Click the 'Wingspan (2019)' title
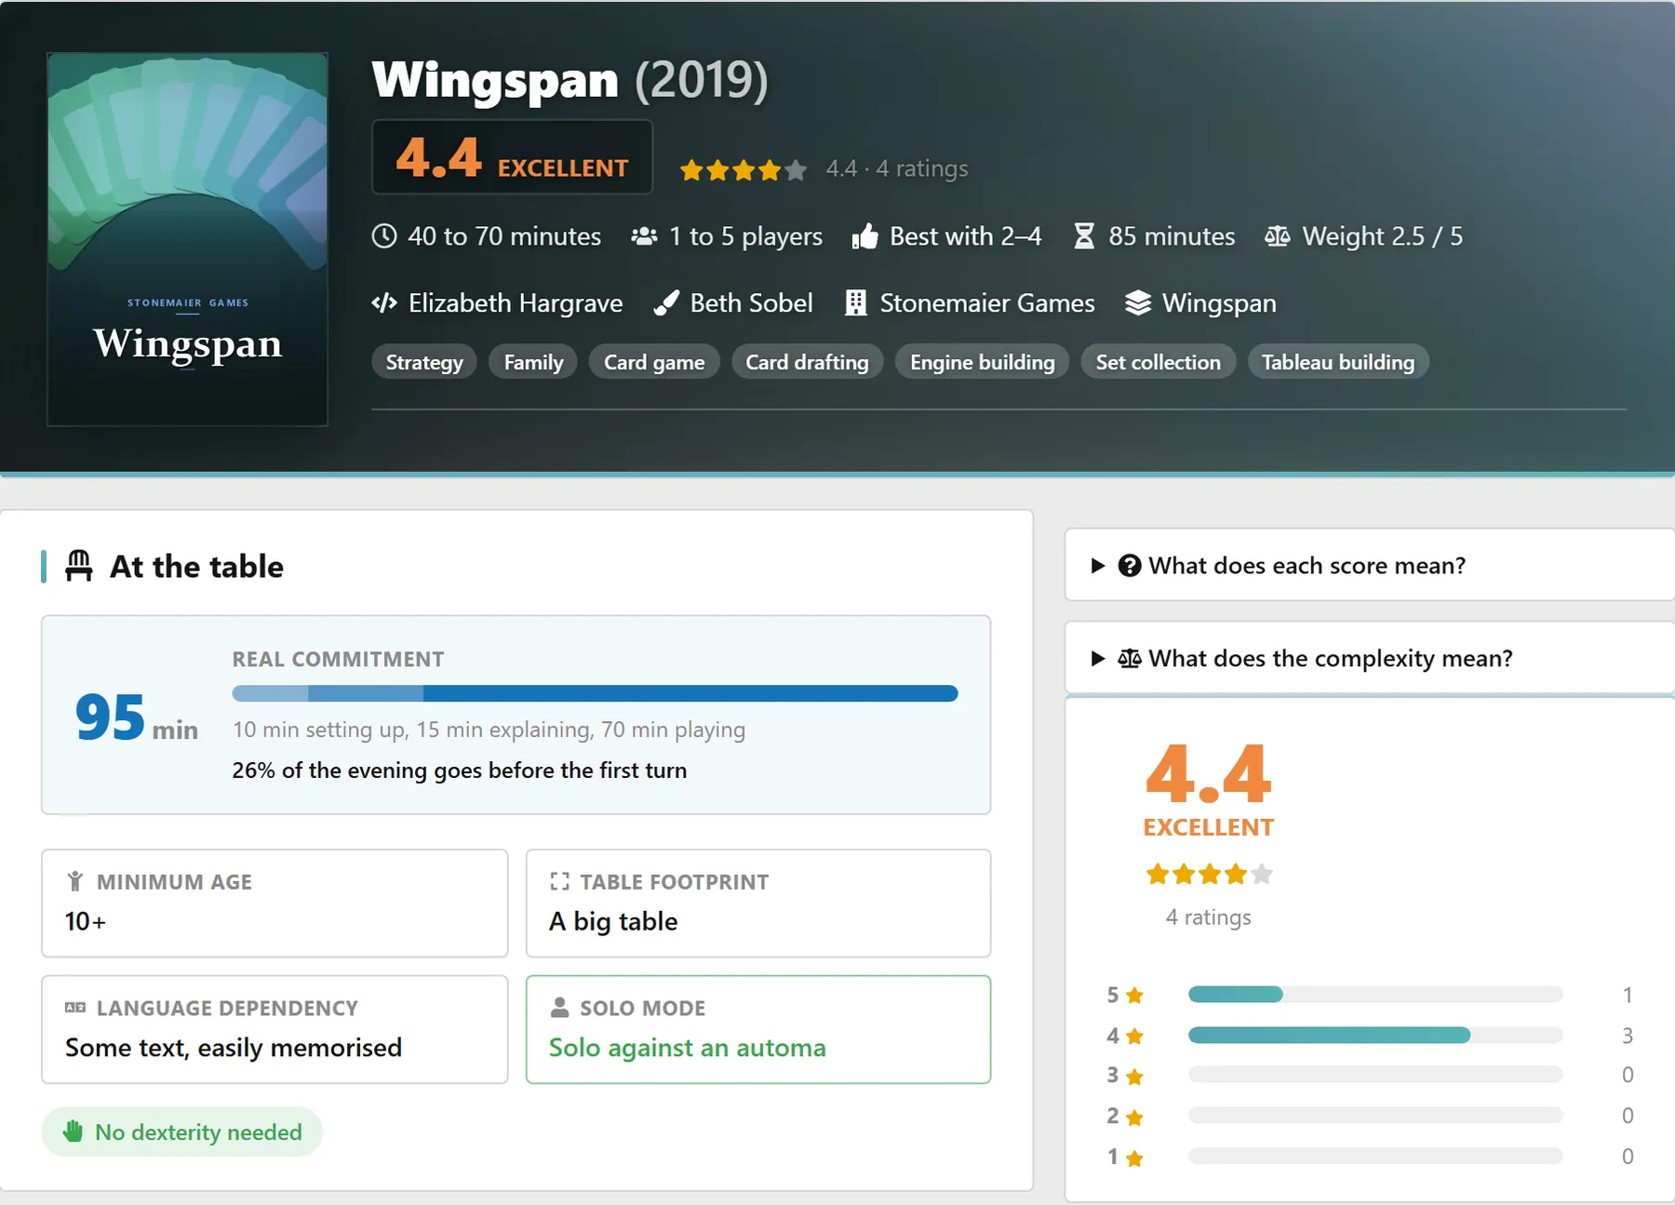The width and height of the screenshot is (1675, 1205). pos(569,80)
